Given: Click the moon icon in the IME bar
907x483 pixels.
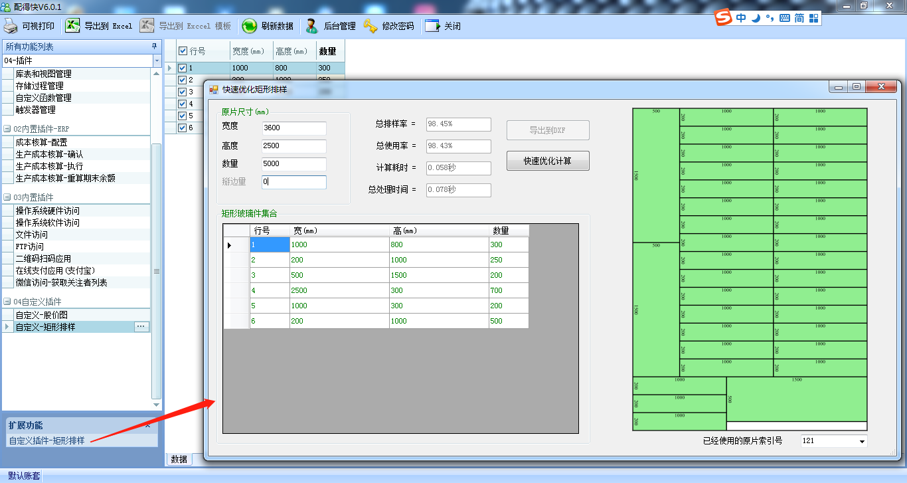Looking at the screenshot, I should 756,18.
